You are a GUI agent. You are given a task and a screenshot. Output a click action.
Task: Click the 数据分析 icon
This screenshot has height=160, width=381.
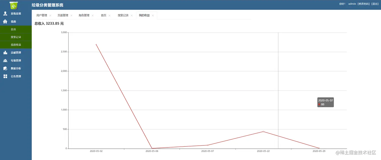pos(5,68)
